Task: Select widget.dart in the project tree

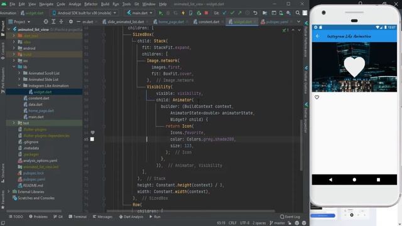Action: 43,92
